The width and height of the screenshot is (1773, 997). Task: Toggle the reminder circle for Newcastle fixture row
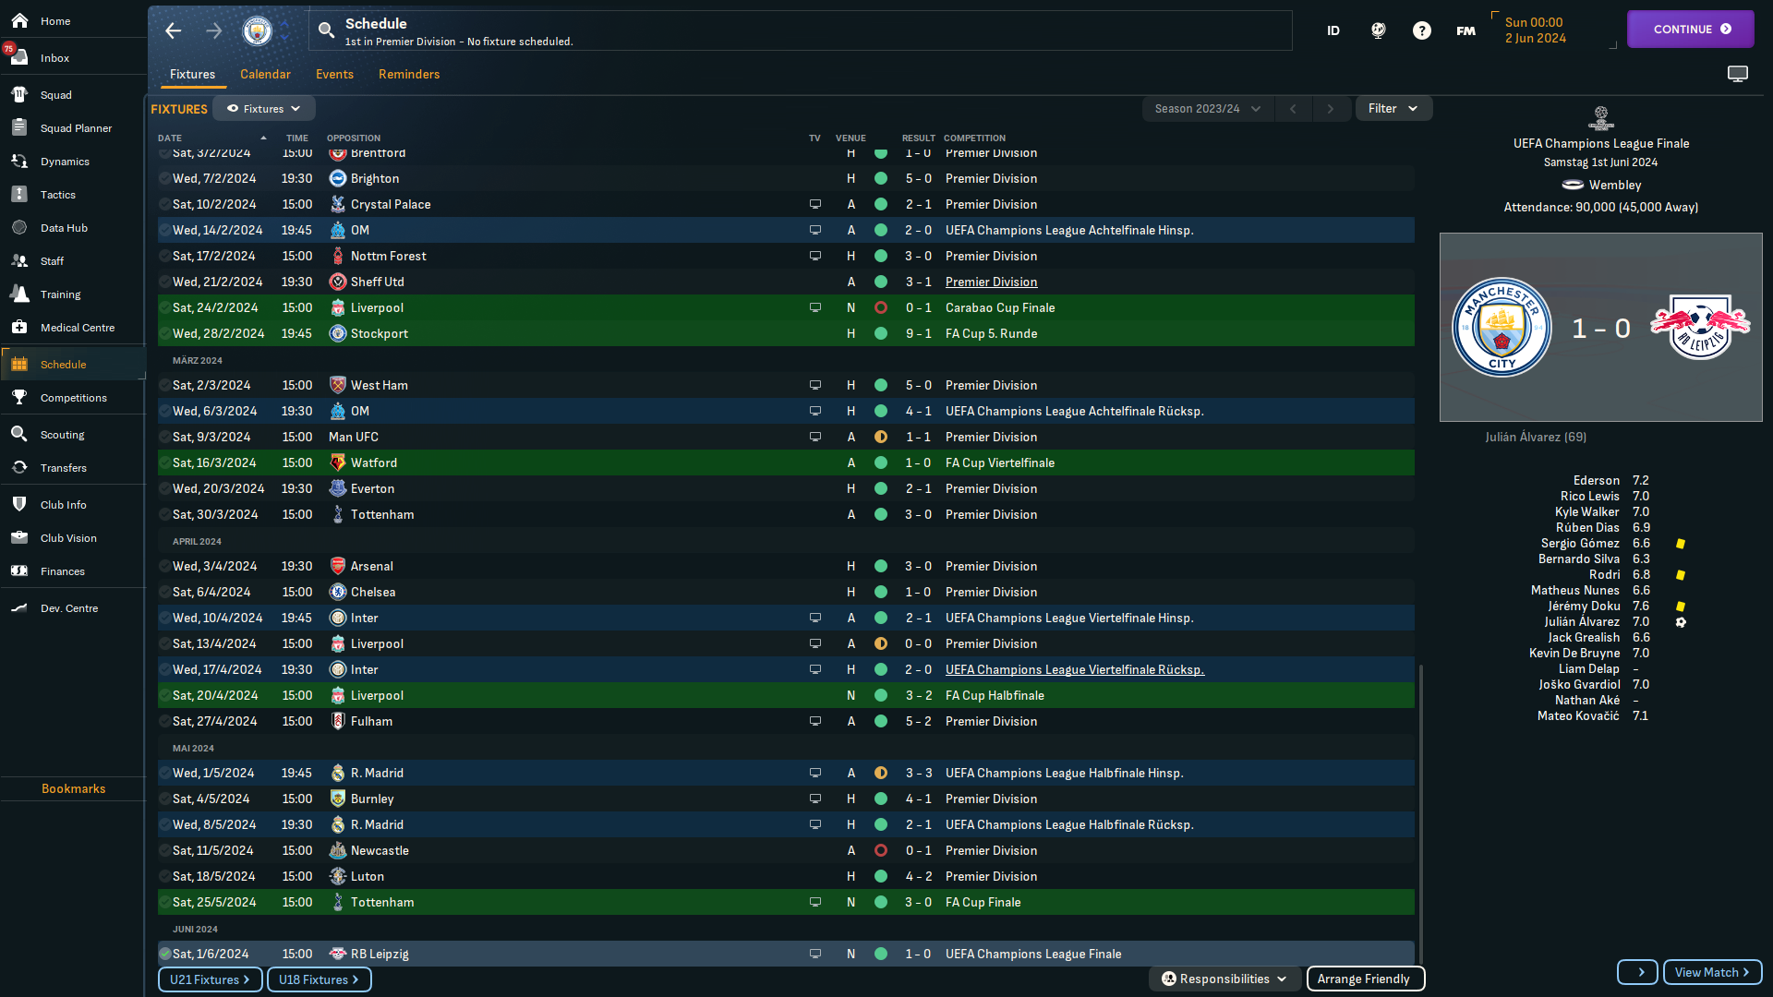pyautogui.click(x=165, y=850)
